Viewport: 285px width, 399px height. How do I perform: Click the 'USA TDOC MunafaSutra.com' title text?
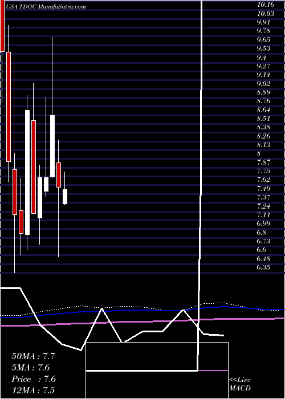46,7
